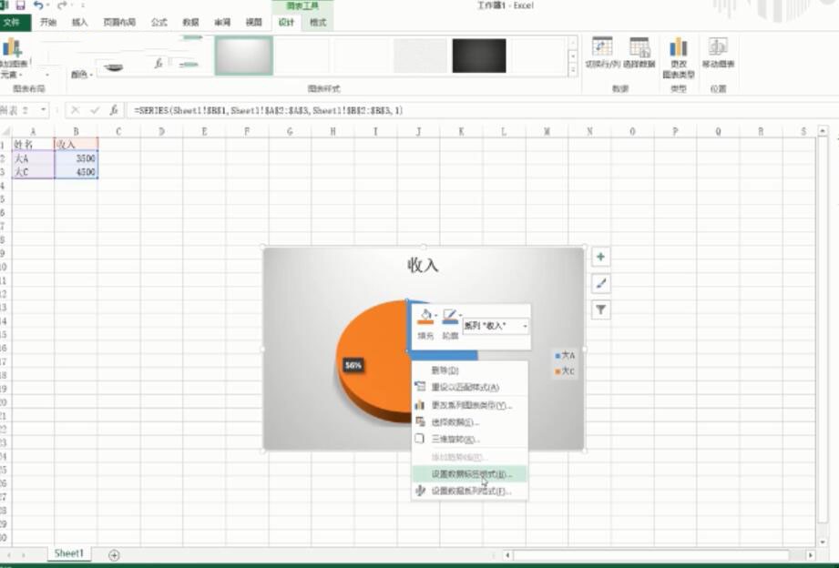Viewport: 839px width, 568px height.
Task: Click the 移动图表 ribbon icon
Action: coord(718,47)
